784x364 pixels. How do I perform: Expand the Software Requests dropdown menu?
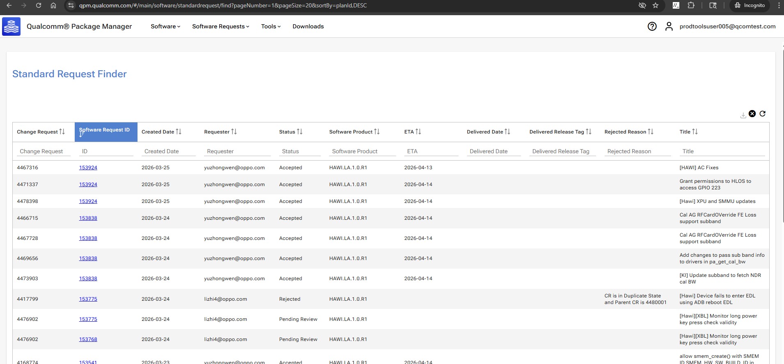221,26
